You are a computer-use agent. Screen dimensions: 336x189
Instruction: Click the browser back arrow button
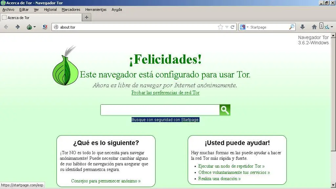6,27
